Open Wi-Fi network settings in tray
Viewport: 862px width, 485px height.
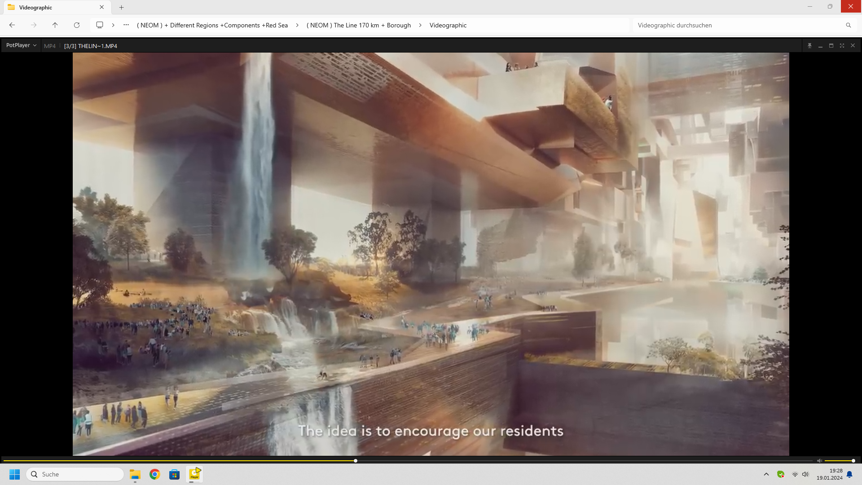point(795,474)
